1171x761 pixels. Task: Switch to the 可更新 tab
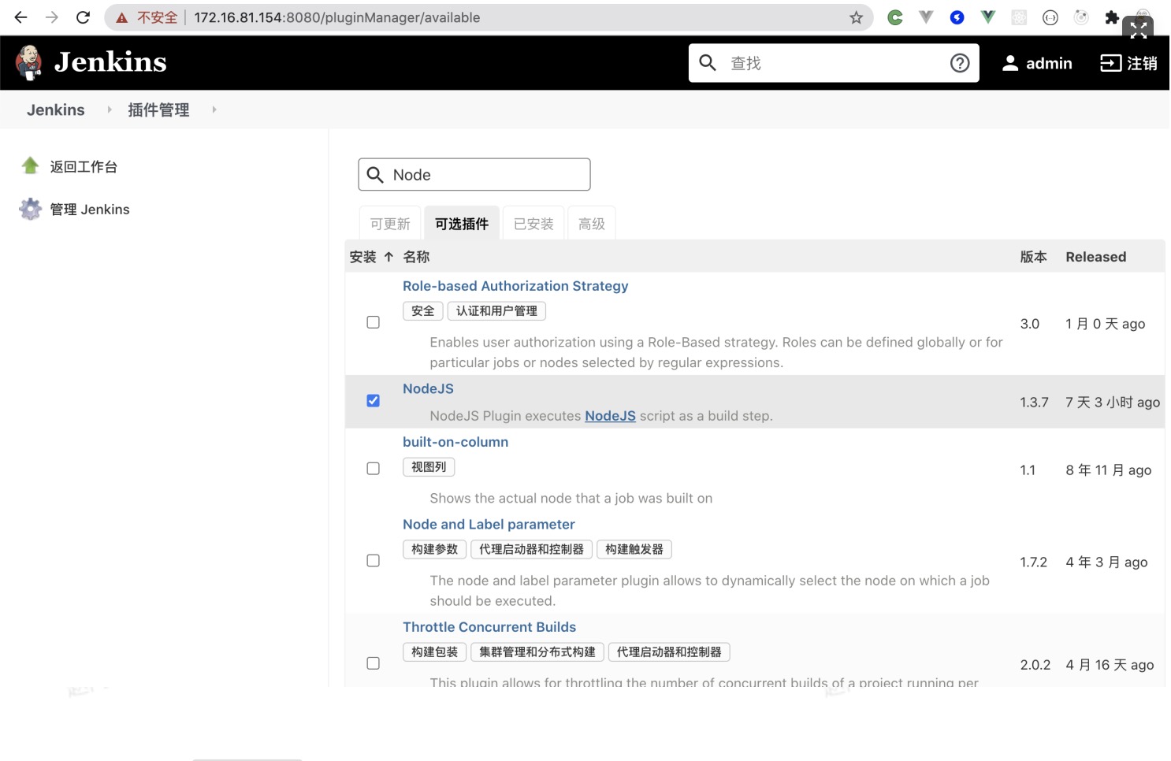coord(390,224)
